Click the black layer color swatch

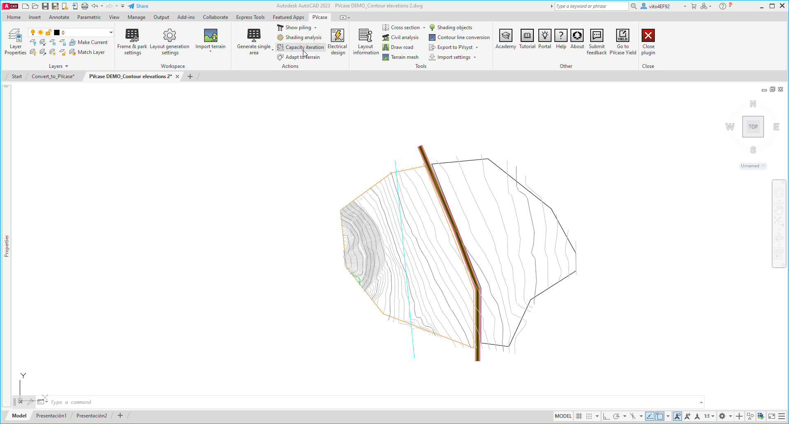point(57,32)
